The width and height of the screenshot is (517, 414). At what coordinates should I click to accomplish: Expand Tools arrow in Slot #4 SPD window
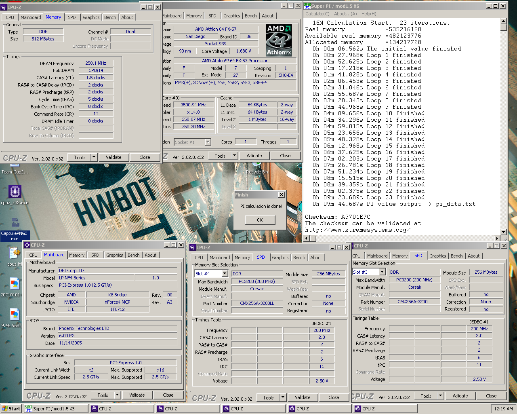click(x=283, y=397)
